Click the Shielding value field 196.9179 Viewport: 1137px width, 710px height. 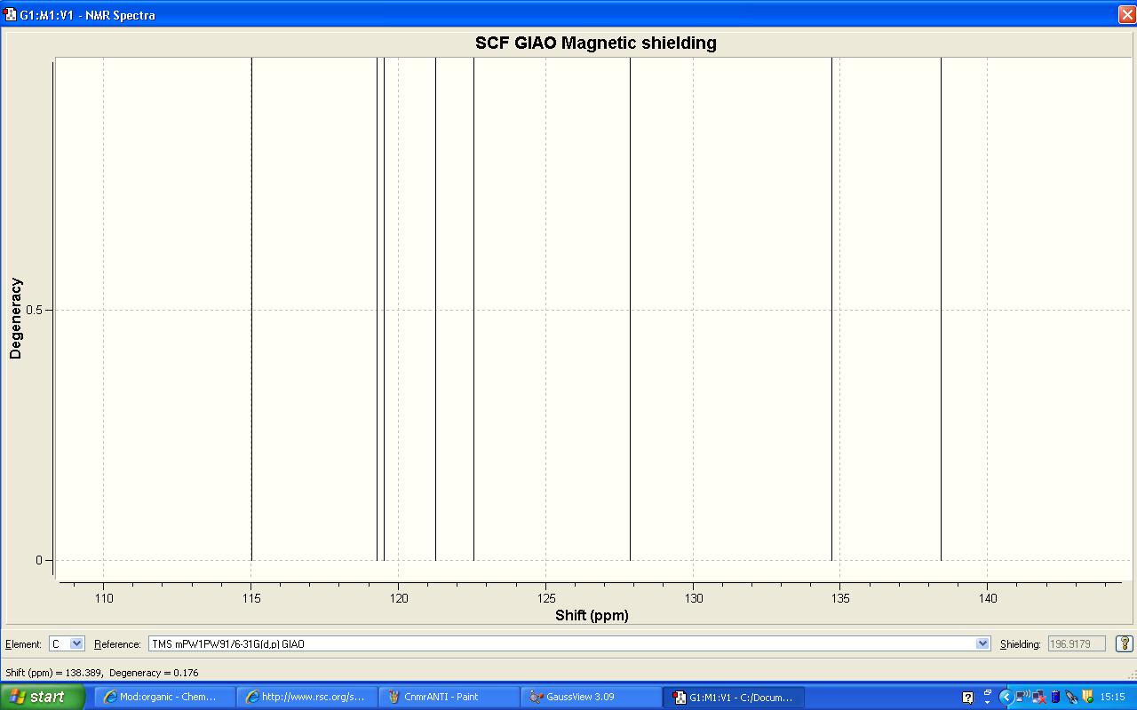(x=1077, y=643)
